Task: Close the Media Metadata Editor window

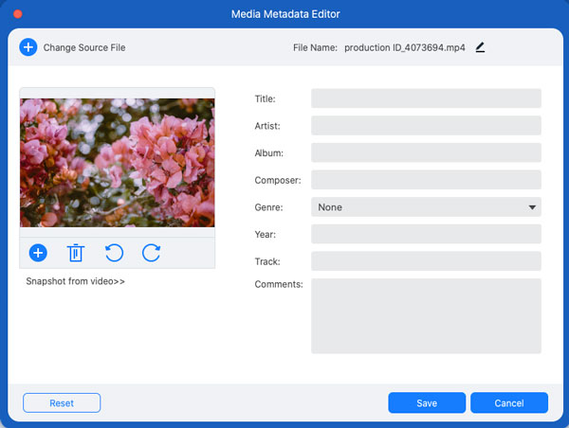Action: (x=17, y=14)
